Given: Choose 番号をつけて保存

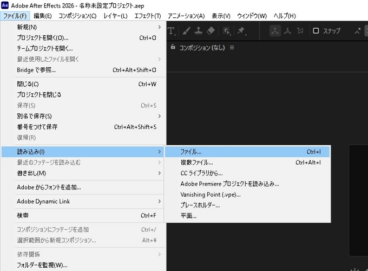Looking at the screenshot, I should (x=83, y=127).
